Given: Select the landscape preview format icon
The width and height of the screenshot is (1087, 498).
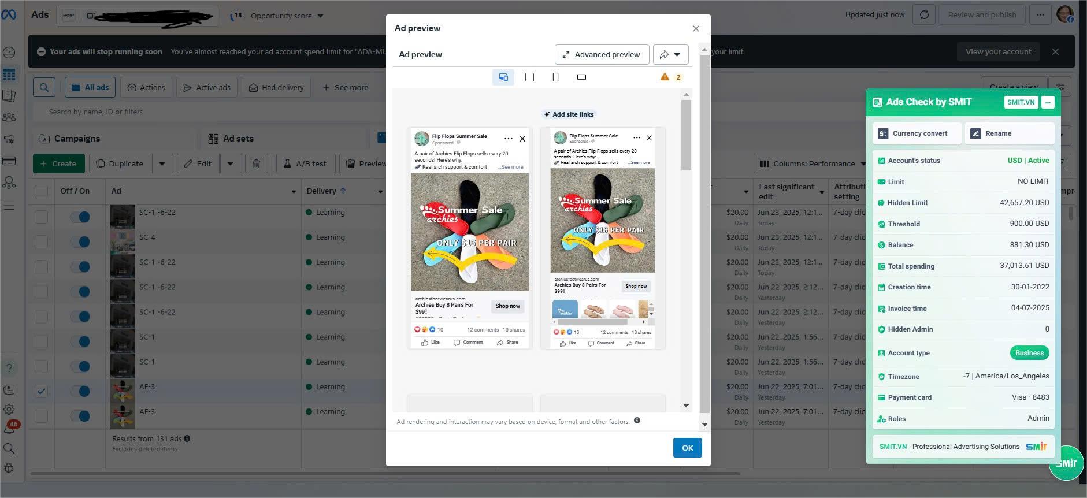Looking at the screenshot, I should pos(581,77).
